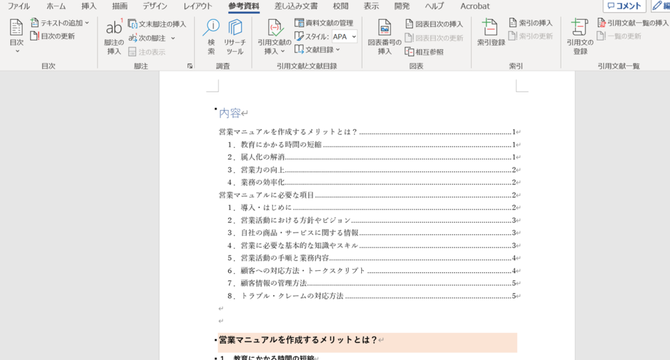Click 文献目録 bibliography button
670x360 pixels.
click(x=317, y=50)
